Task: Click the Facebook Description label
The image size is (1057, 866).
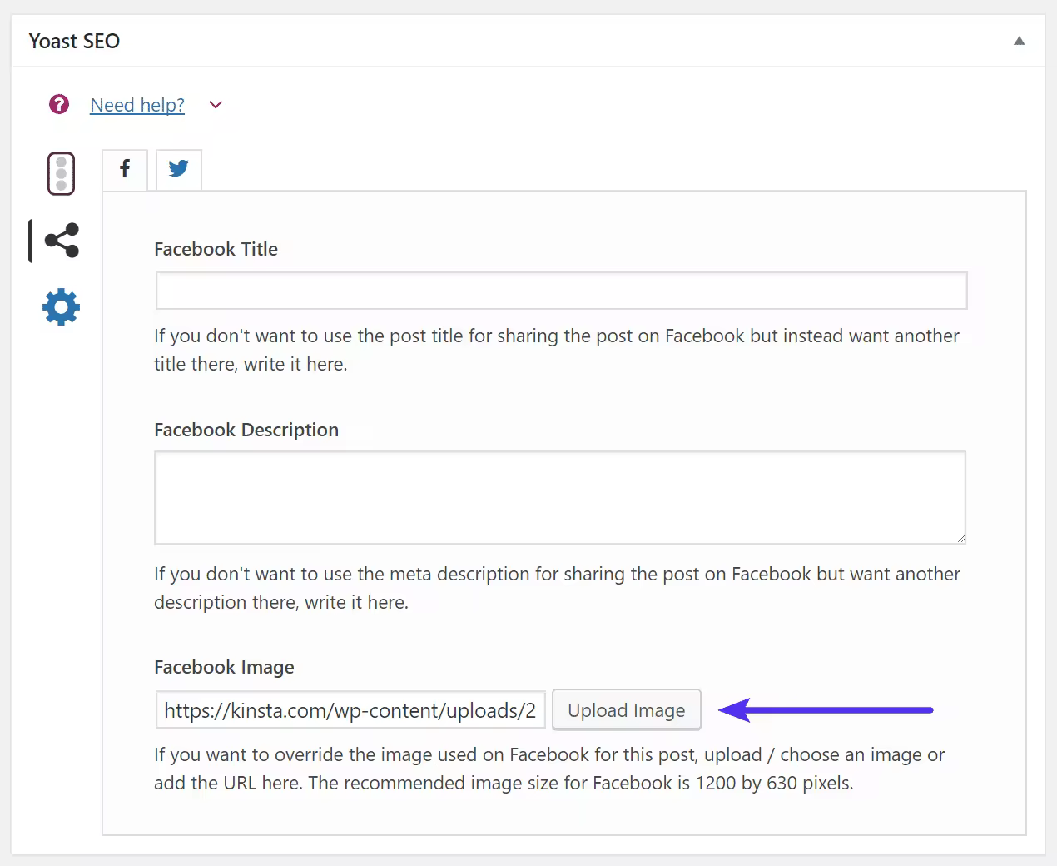Action: click(x=246, y=430)
